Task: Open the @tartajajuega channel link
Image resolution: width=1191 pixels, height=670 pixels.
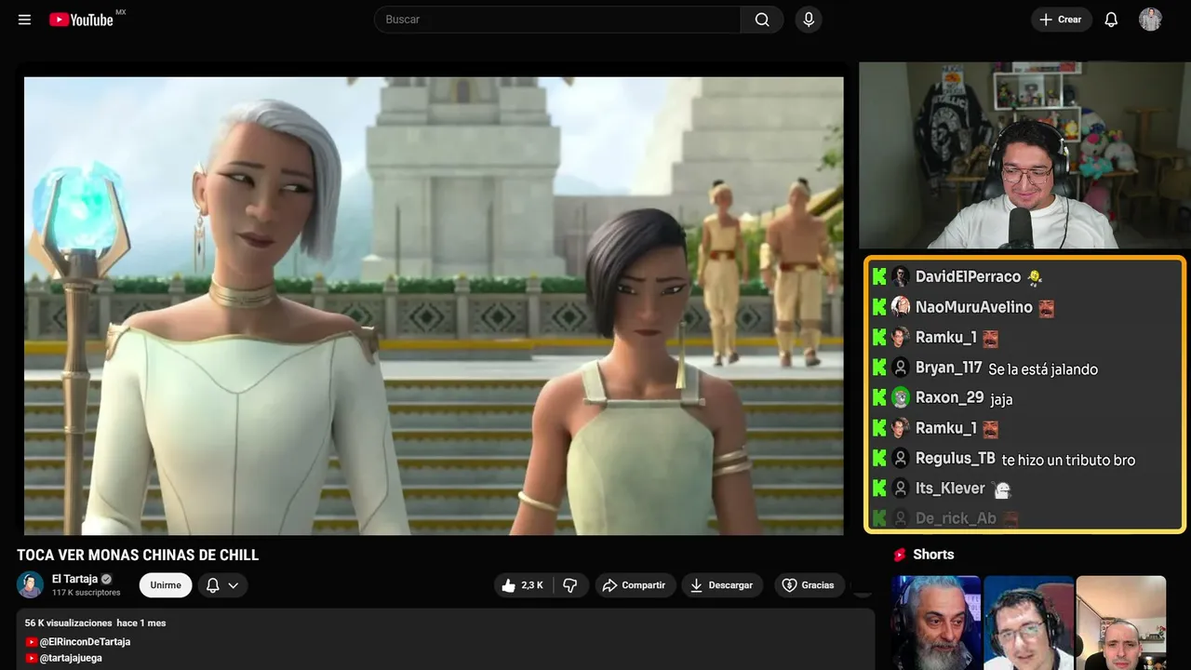Action: [x=71, y=658]
